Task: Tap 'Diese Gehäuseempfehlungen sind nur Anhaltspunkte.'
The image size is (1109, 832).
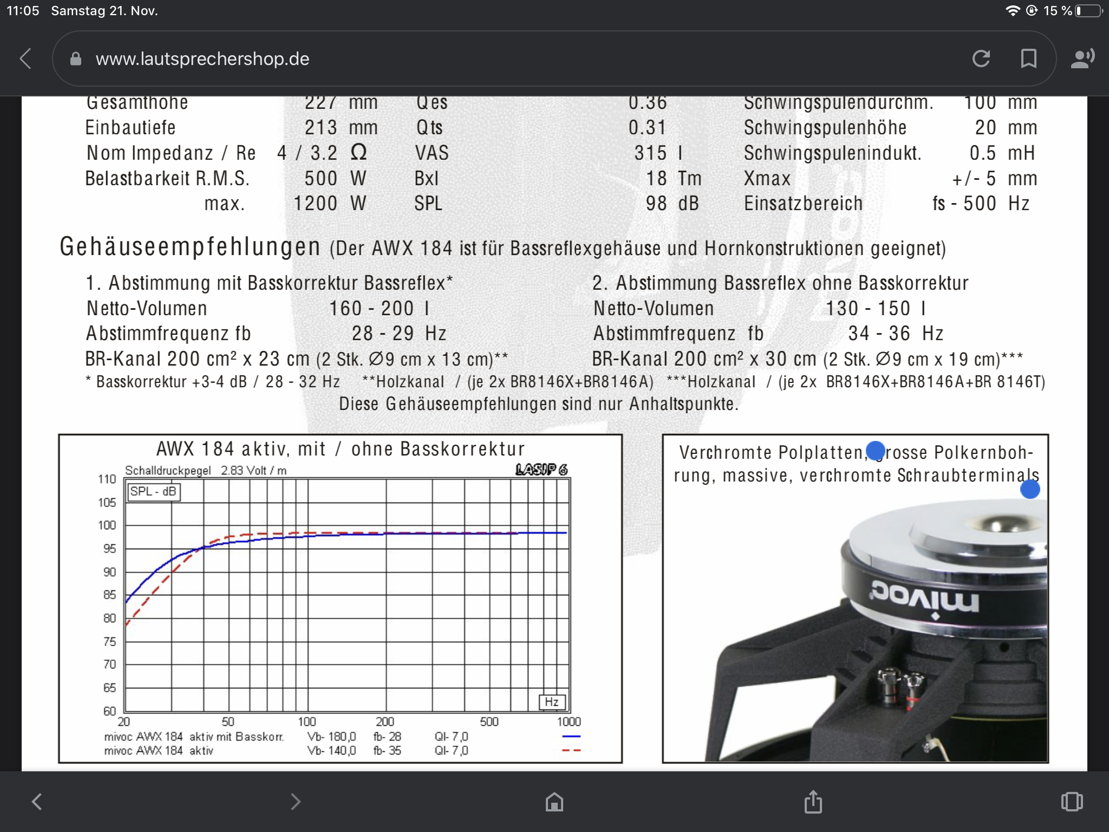Action: point(539,404)
